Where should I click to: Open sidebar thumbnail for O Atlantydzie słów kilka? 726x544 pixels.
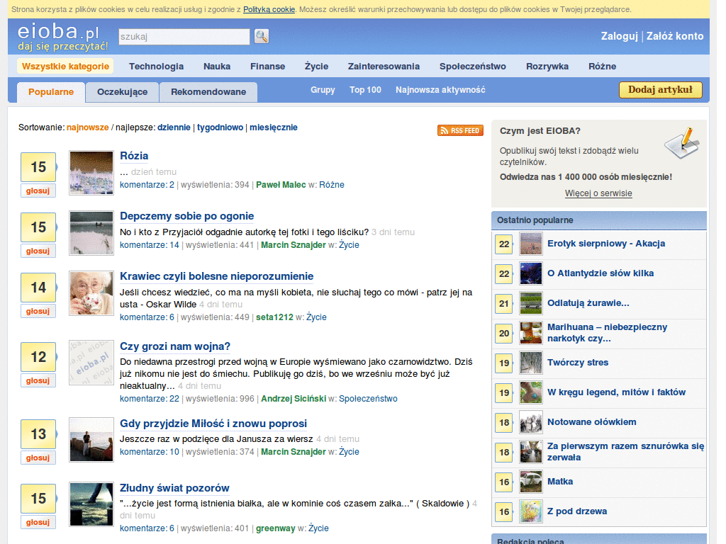click(x=530, y=273)
